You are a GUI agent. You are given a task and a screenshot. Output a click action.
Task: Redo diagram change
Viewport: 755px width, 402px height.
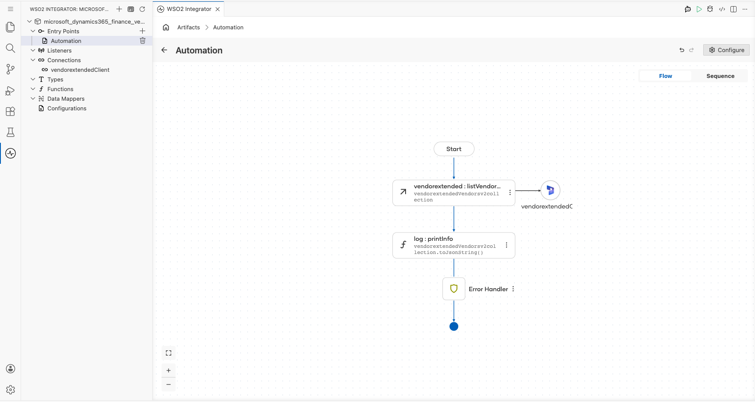691,50
